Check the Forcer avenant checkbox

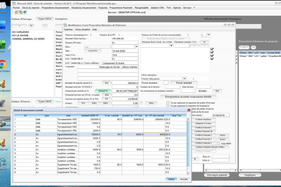pyautogui.click(x=166, y=83)
